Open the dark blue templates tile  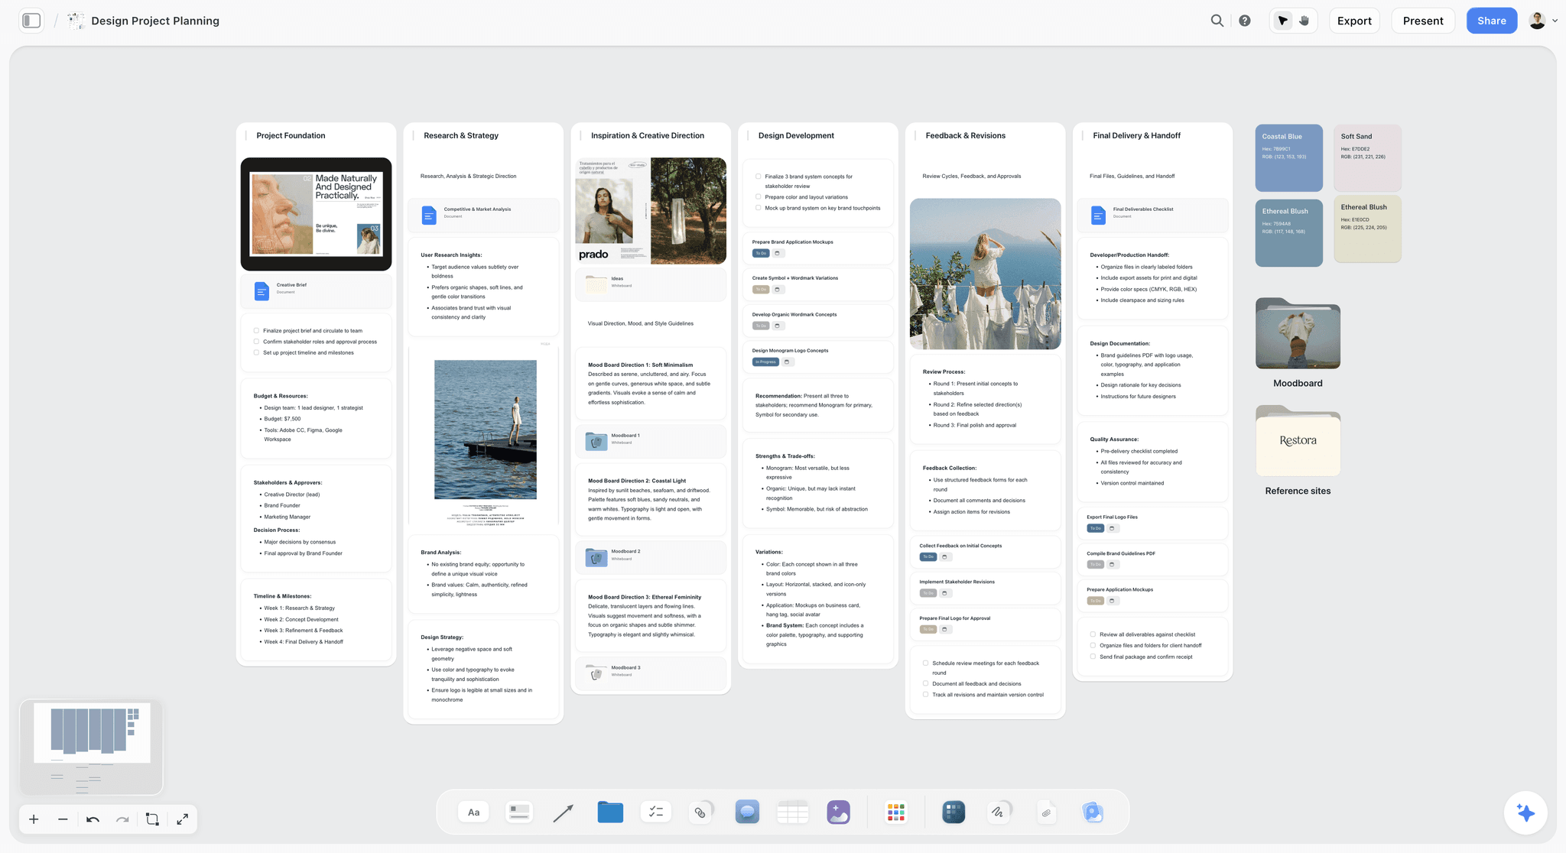(954, 812)
